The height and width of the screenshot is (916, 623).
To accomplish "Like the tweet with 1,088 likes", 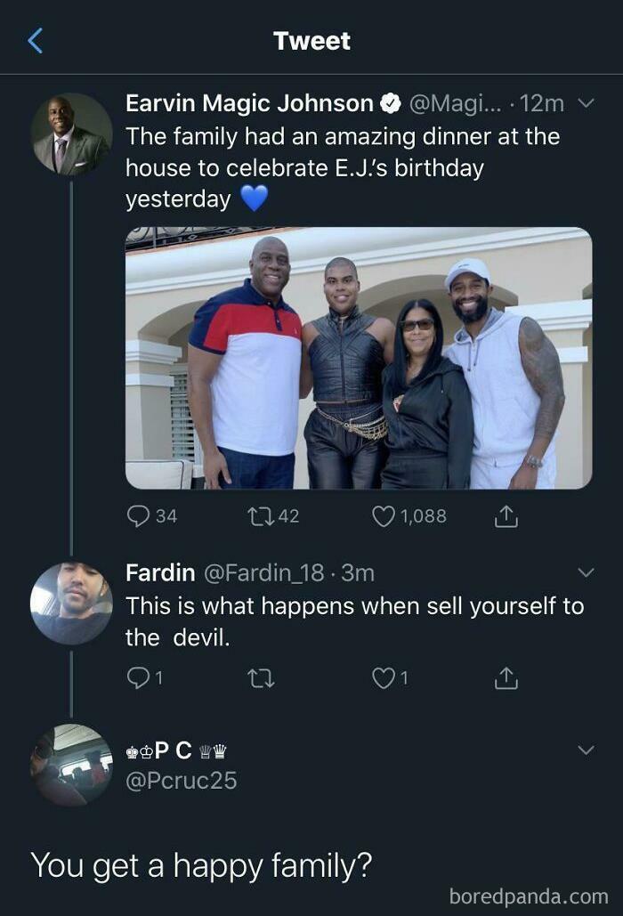I will 384,516.
